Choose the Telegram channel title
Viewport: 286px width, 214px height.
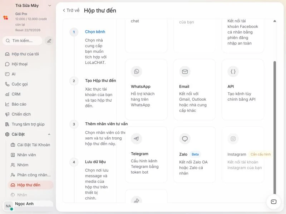[139, 154]
